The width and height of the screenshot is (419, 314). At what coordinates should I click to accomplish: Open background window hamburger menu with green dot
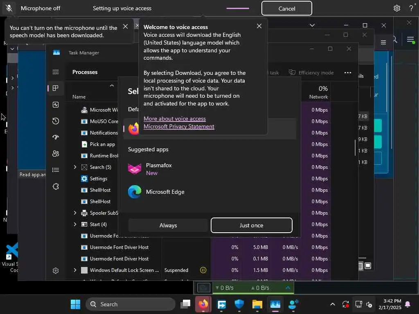coord(411,40)
